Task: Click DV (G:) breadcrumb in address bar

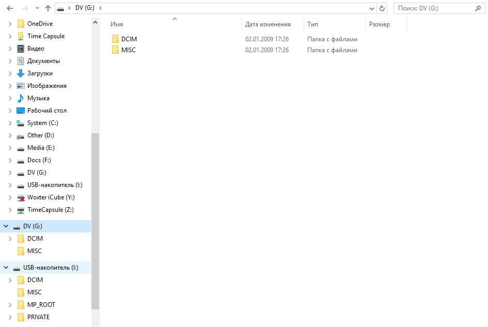Action: pos(85,8)
